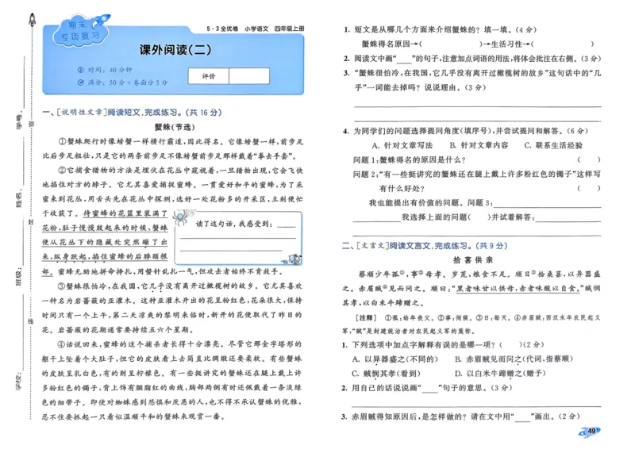Image resolution: width=635 pixels, height=449 pixels.
Task: Click section heading 二、阅读文言文,完成练习 (共9分)
Action: (425, 246)
